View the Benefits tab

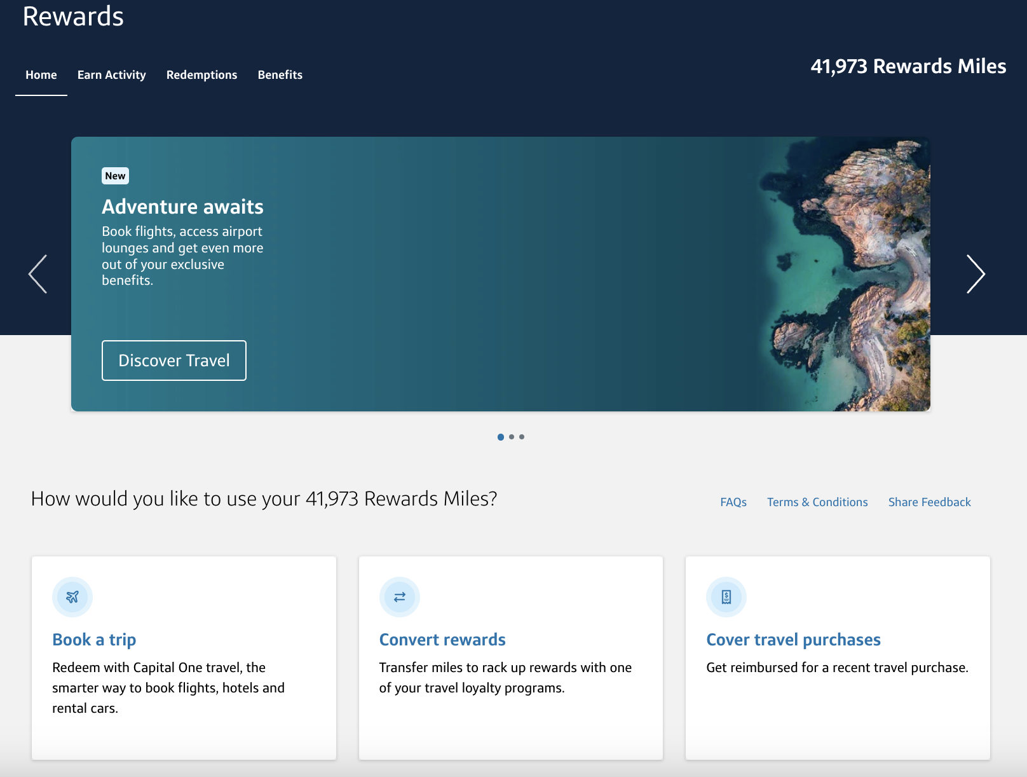(x=280, y=75)
